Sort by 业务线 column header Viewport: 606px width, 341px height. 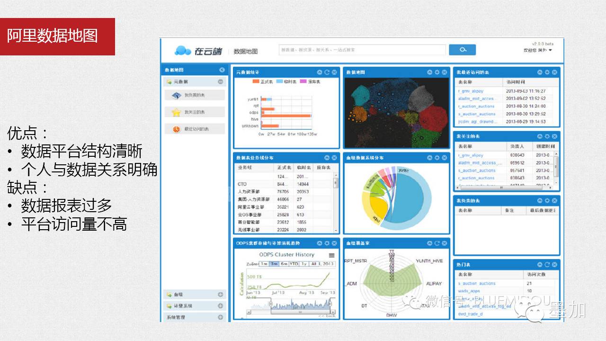pos(254,168)
